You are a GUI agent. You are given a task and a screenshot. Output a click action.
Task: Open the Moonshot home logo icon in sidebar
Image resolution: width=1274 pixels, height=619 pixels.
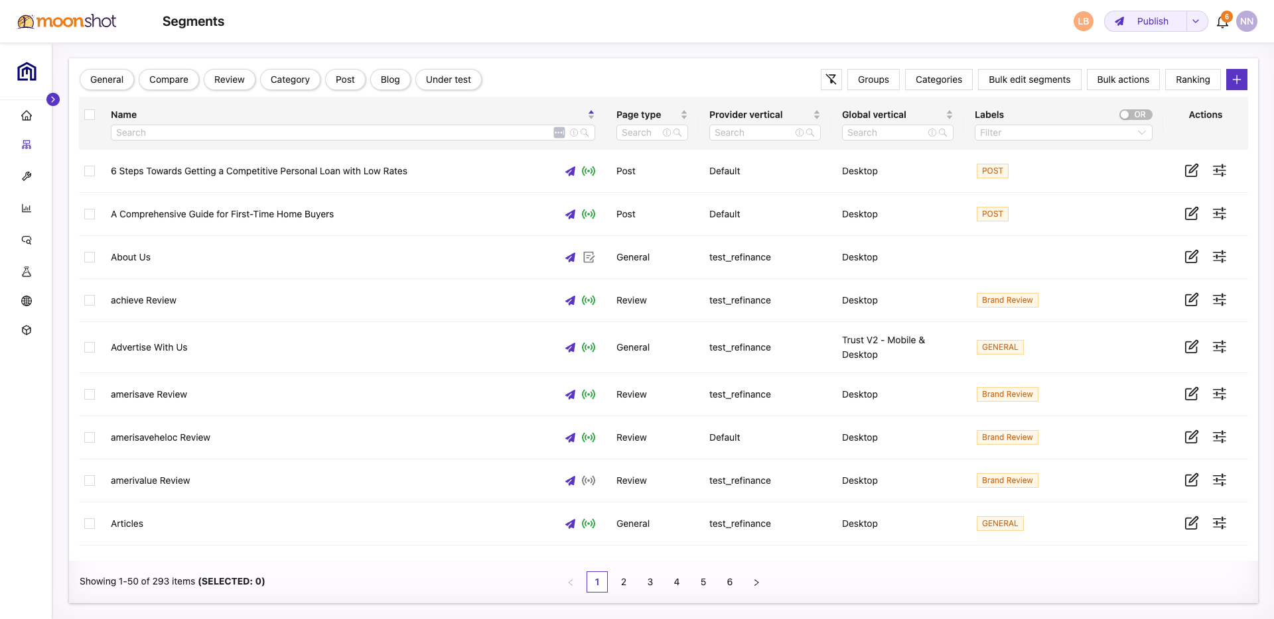pyautogui.click(x=27, y=72)
